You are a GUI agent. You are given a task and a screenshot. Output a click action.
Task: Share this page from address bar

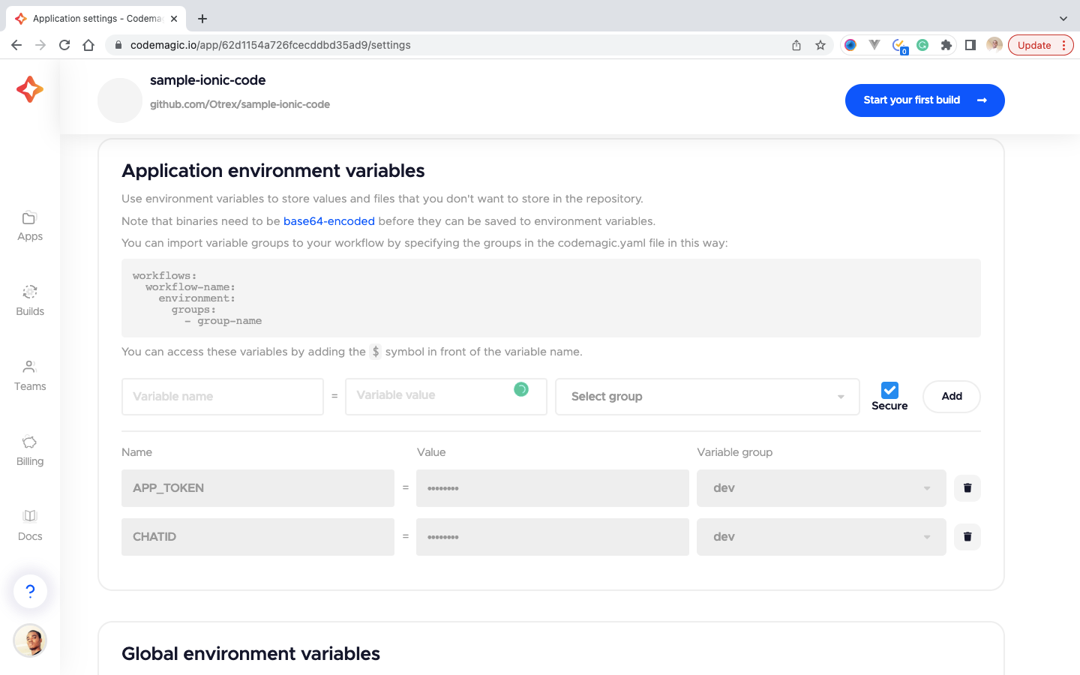point(796,45)
